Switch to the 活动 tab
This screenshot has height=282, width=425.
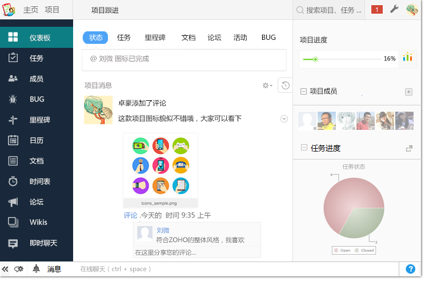coord(240,37)
